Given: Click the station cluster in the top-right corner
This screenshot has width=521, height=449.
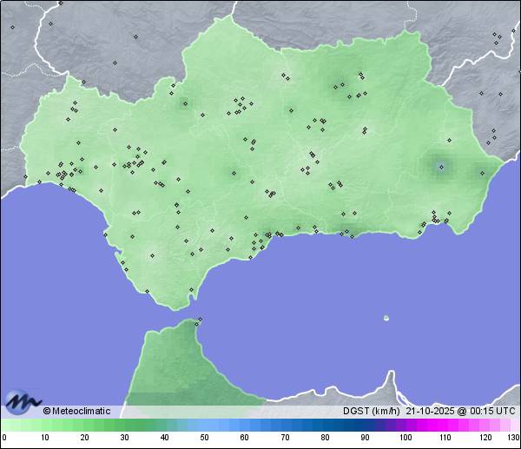Looking at the screenshot, I should [x=497, y=36].
